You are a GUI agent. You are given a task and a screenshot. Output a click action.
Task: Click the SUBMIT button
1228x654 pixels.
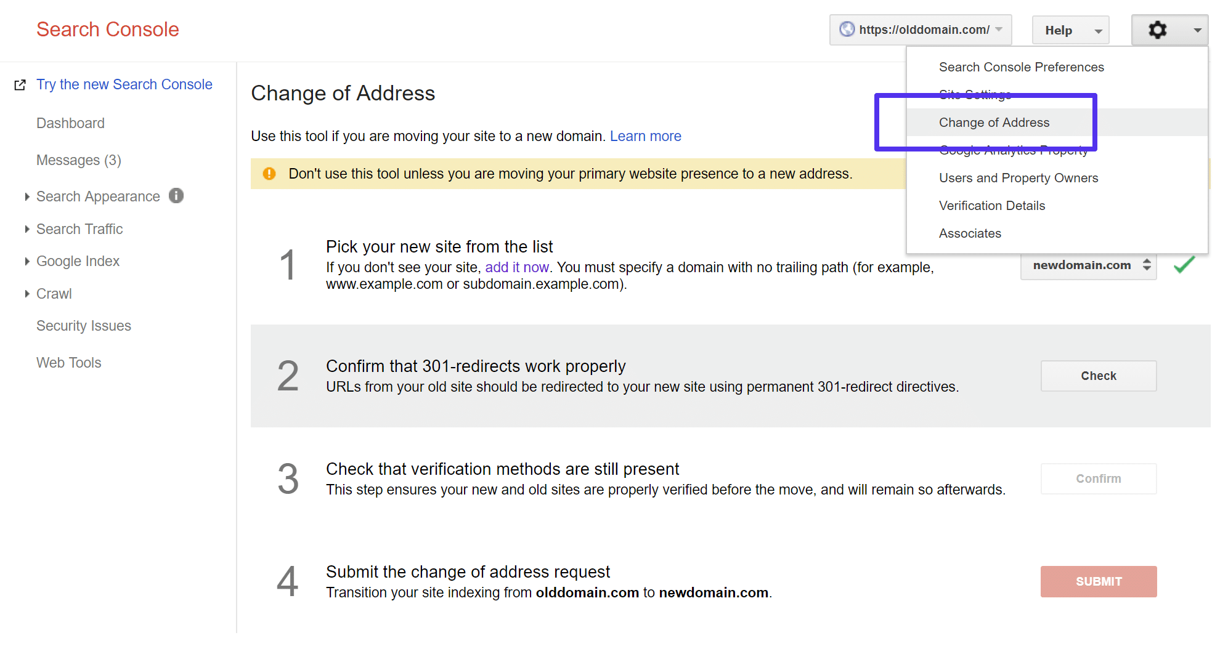(1098, 581)
